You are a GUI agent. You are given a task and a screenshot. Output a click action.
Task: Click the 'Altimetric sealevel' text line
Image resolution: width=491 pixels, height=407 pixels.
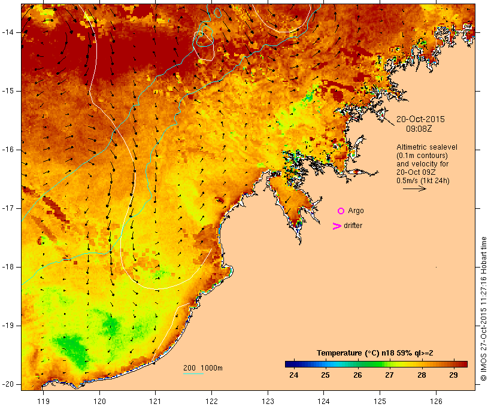click(427, 147)
